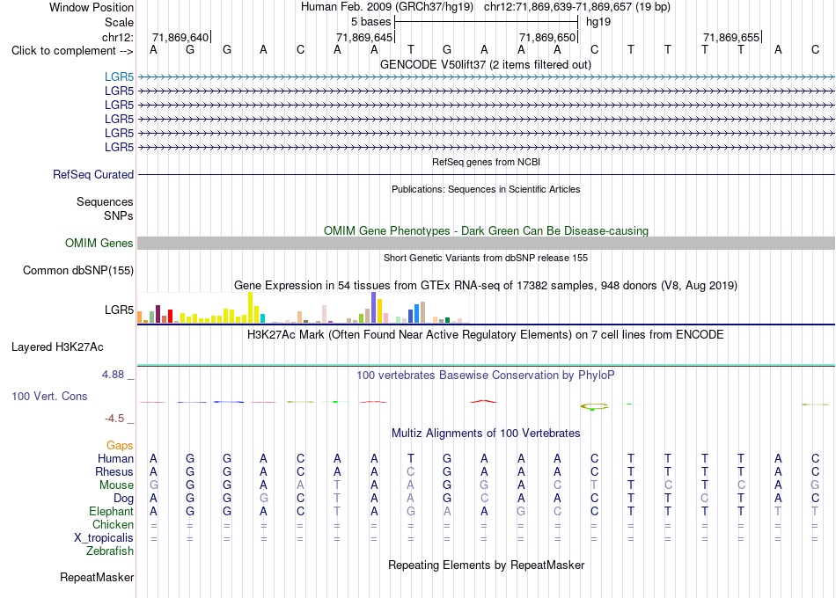Click the RepeatMasker track label
836x598 pixels.
pyautogui.click(x=97, y=577)
